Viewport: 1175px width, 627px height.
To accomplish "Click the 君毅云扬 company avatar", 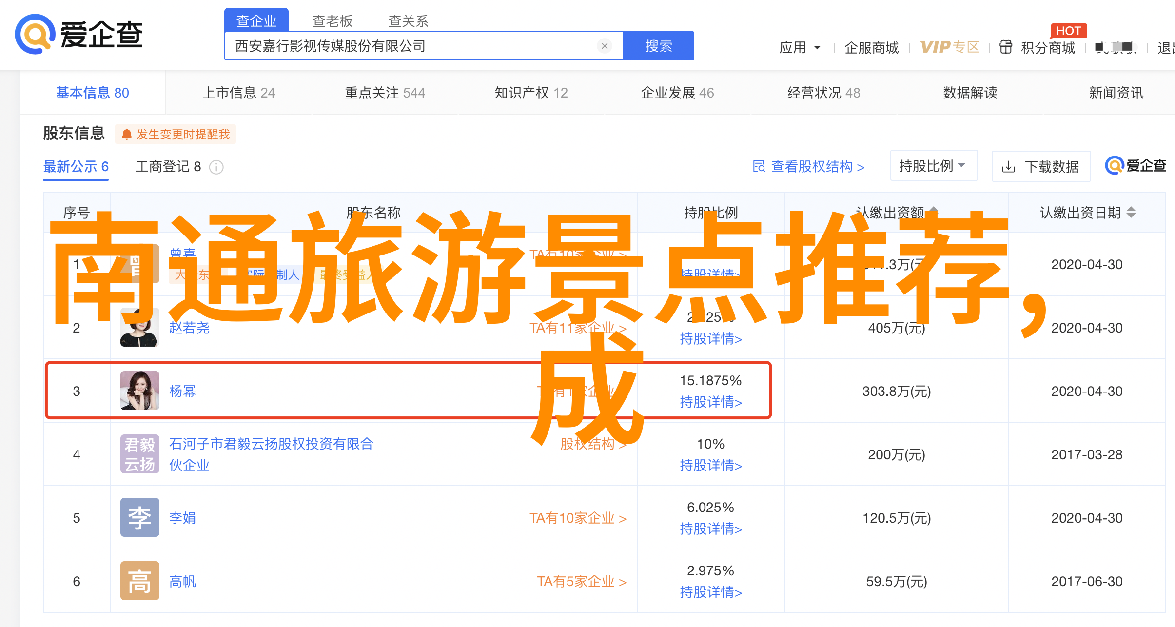I will pyautogui.click(x=140, y=454).
